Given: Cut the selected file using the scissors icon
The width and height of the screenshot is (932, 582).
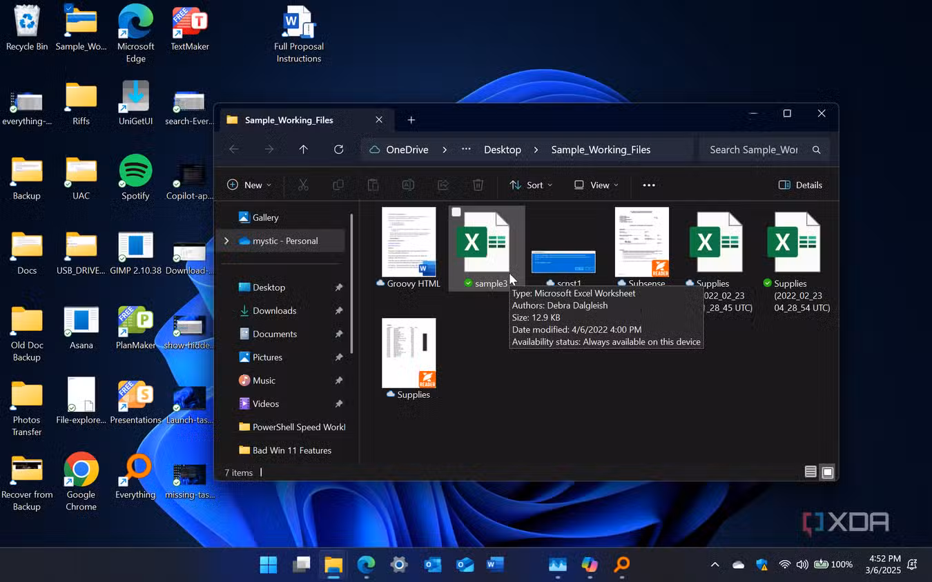Looking at the screenshot, I should pyautogui.click(x=303, y=185).
